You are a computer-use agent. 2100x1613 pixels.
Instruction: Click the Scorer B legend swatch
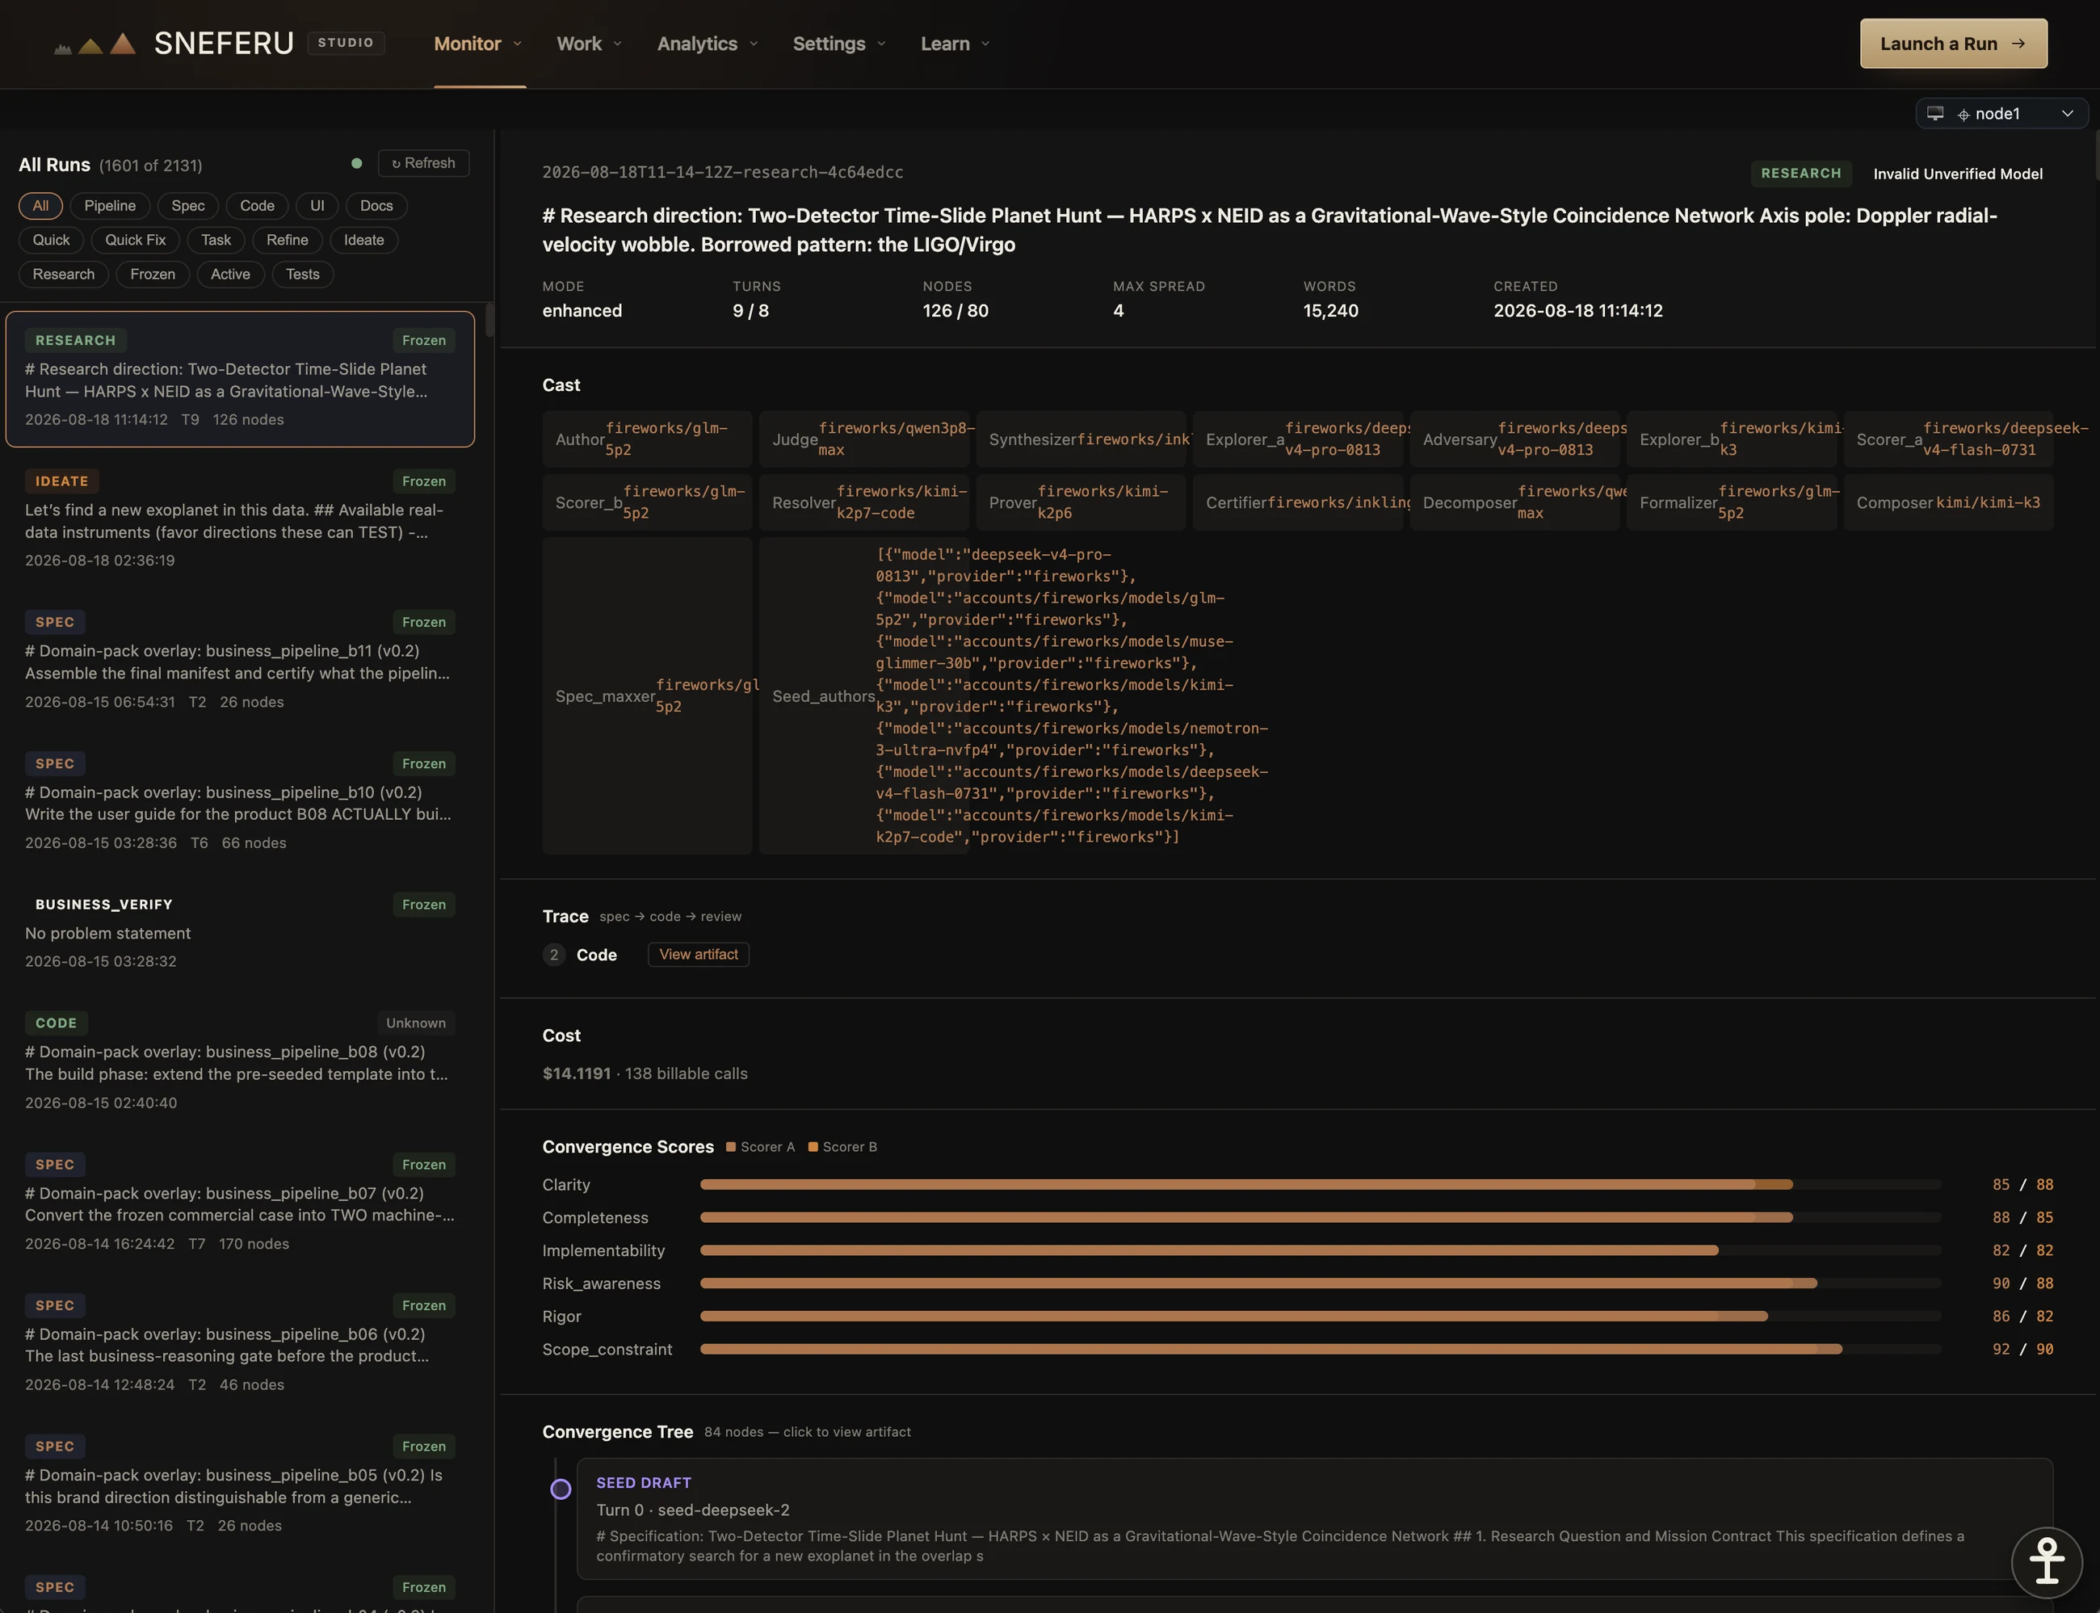click(813, 1146)
